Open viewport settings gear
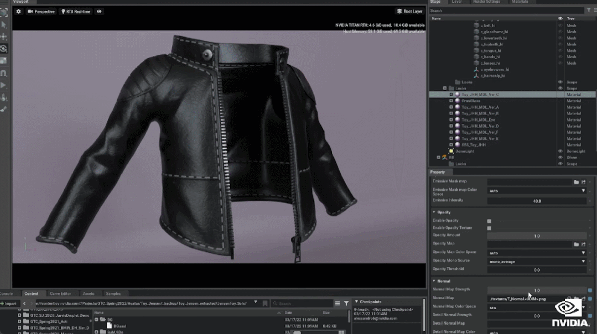 [x=18, y=12]
